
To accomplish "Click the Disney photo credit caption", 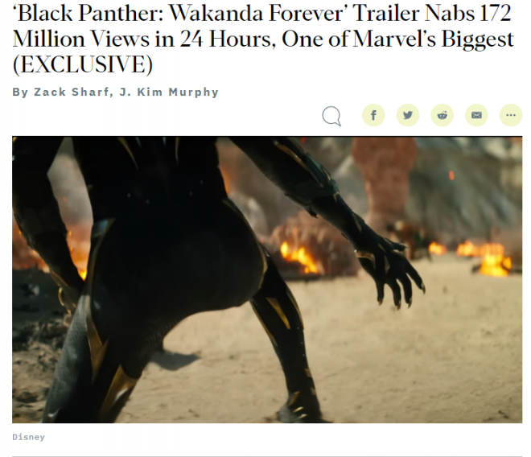I will point(28,437).
